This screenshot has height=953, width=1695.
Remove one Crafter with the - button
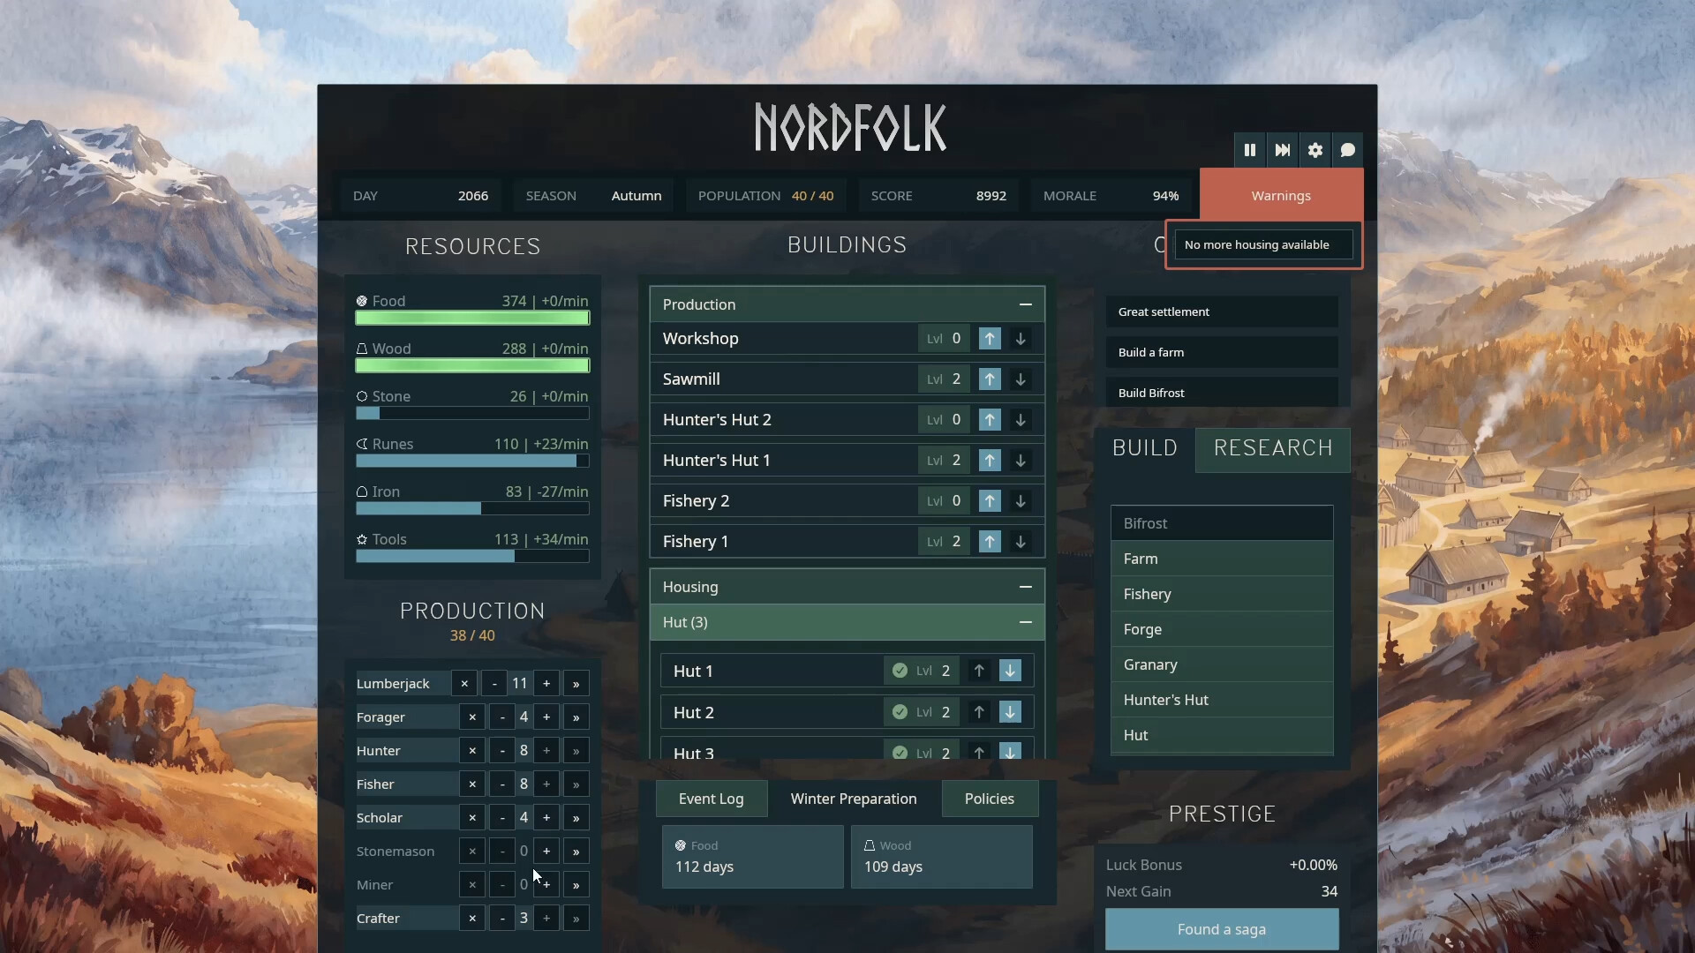click(x=502, y=919)
